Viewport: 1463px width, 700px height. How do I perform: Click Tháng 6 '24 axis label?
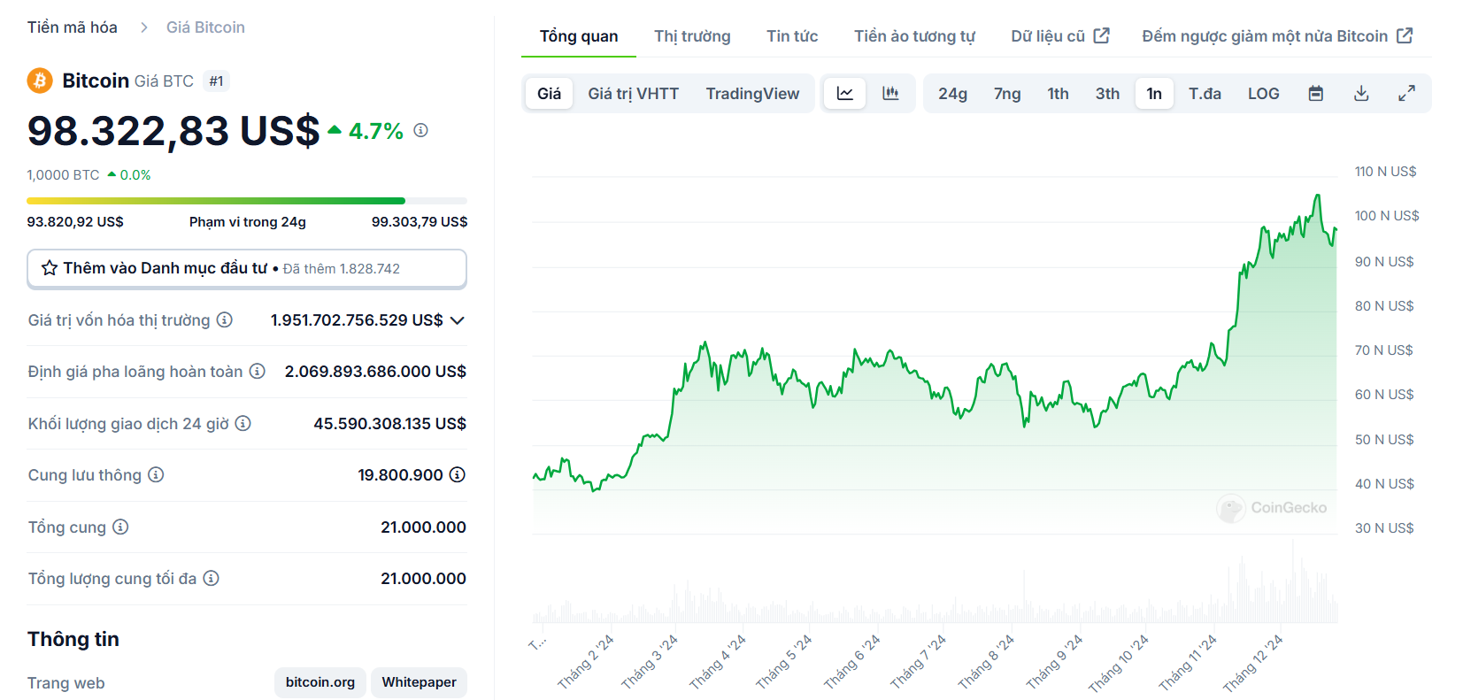(x=851, y=662)
